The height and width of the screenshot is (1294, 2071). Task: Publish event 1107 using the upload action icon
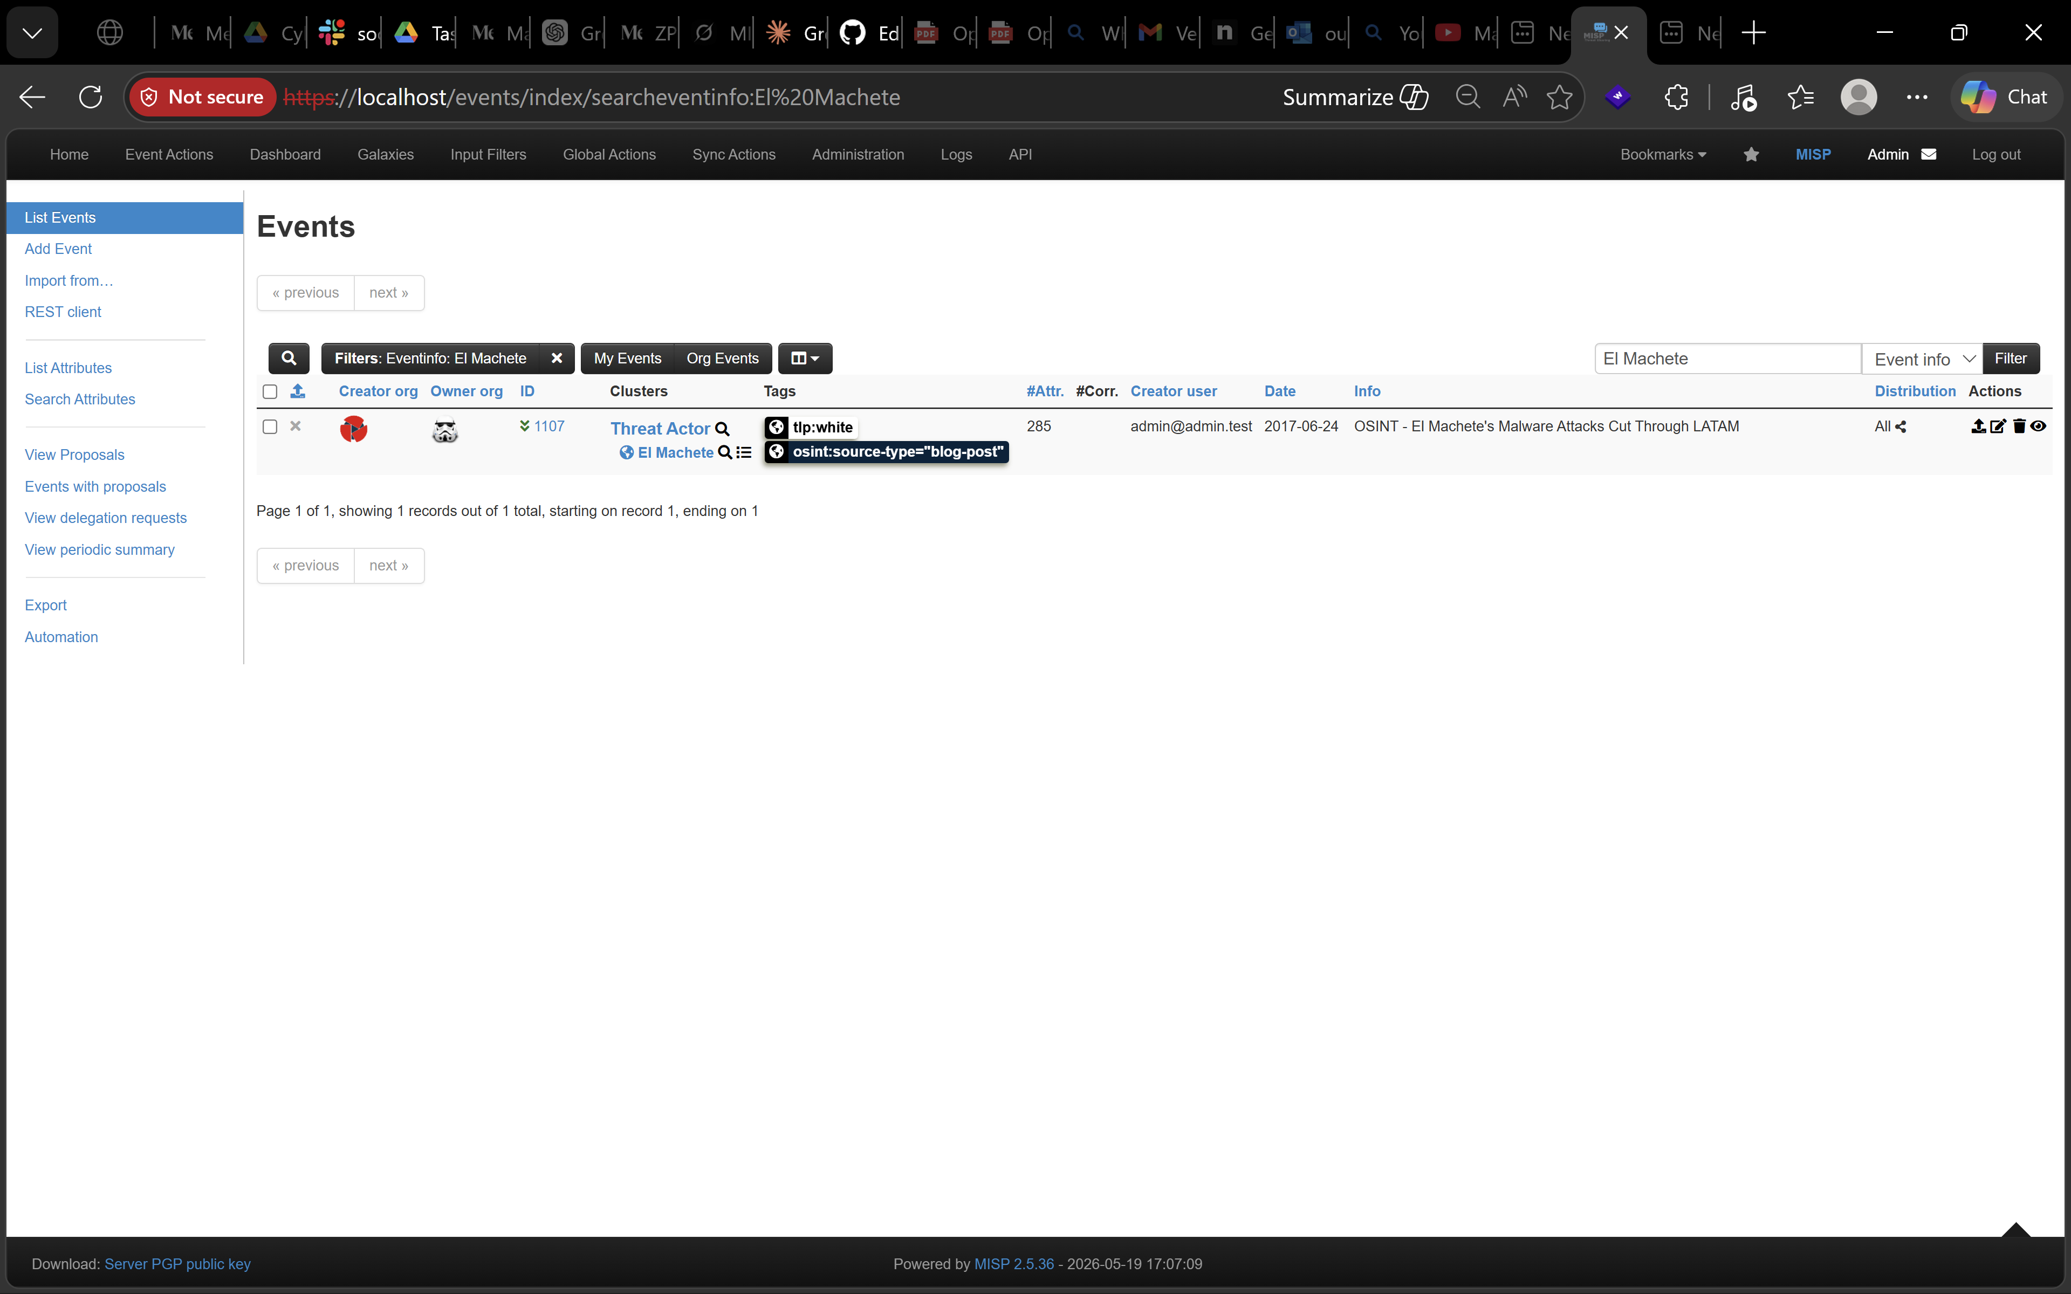(1978, 426)
